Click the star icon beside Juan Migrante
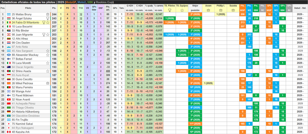The height and width of the screenshot is (134, 308). (48, 35)
